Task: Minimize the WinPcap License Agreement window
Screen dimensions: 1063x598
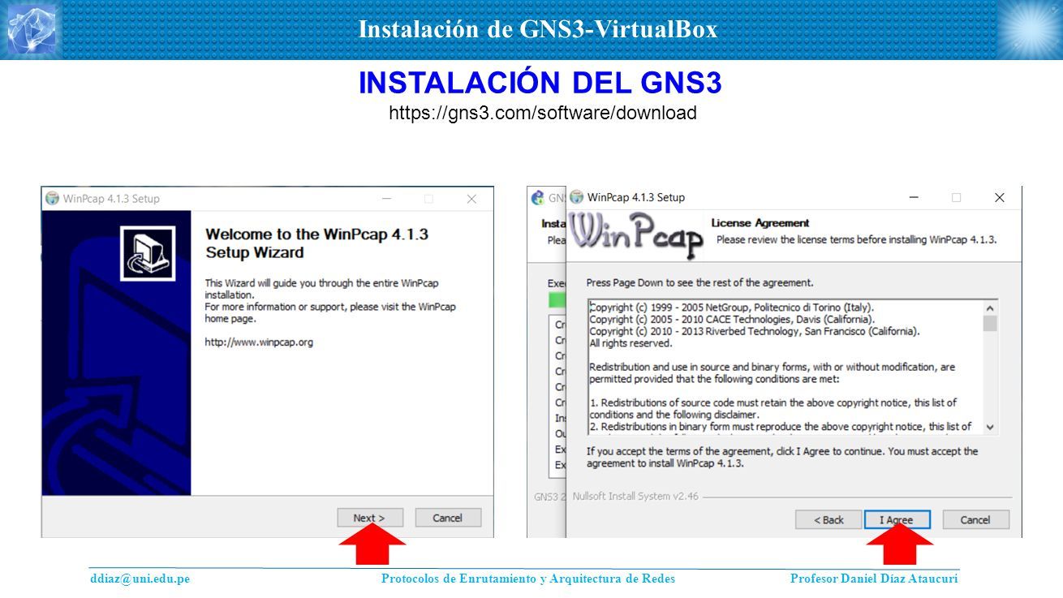Action: 914,197
